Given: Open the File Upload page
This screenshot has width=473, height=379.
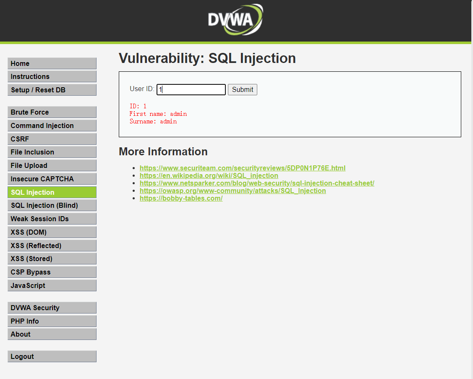Looking at the screenshot, I should [52, 165].
